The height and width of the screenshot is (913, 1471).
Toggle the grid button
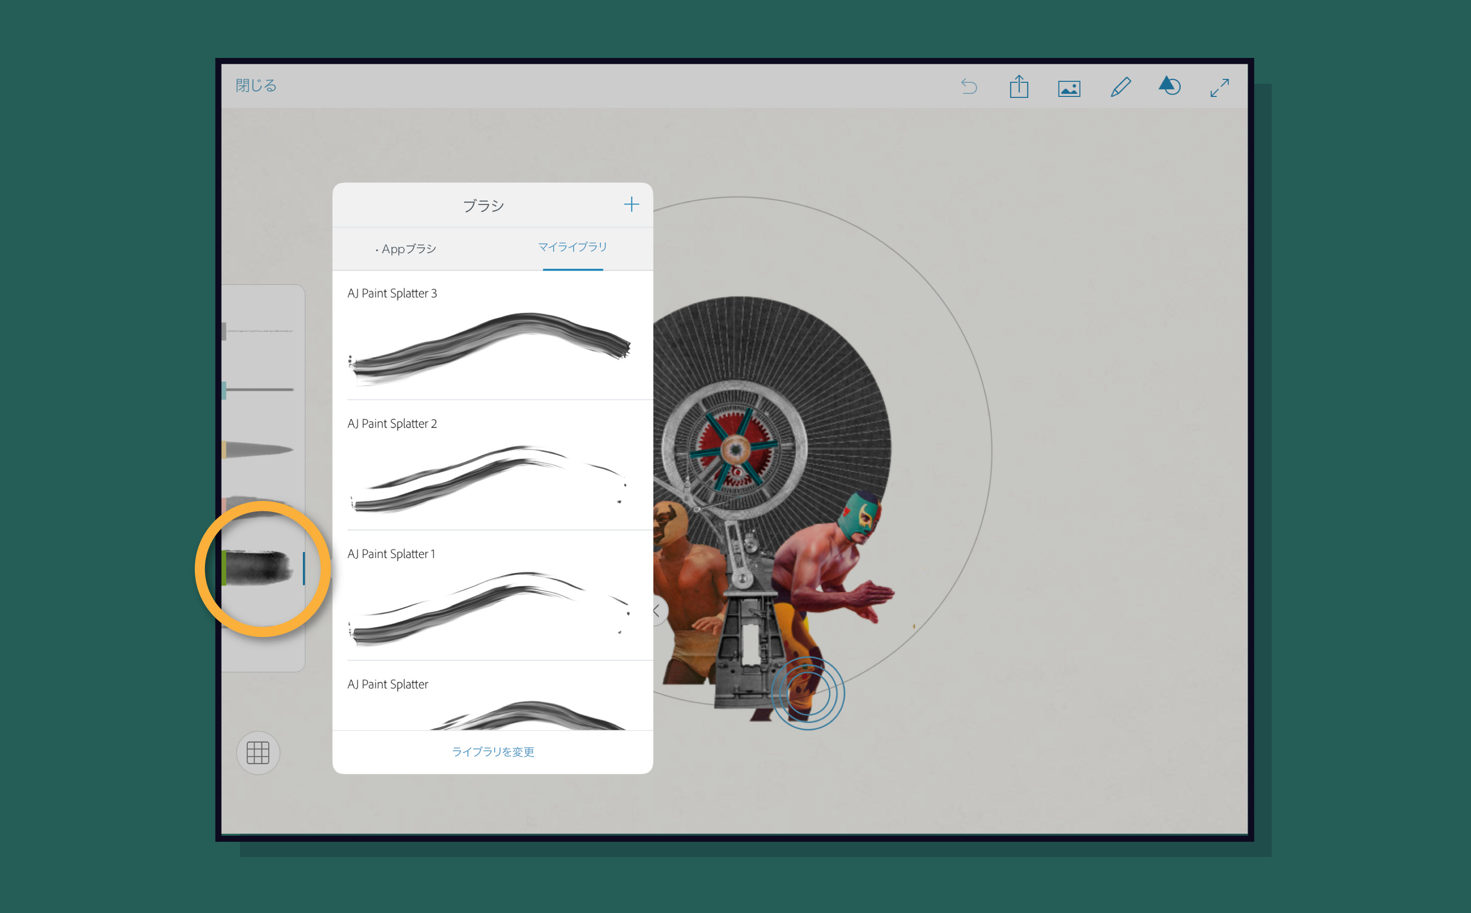tap(258, 752)
